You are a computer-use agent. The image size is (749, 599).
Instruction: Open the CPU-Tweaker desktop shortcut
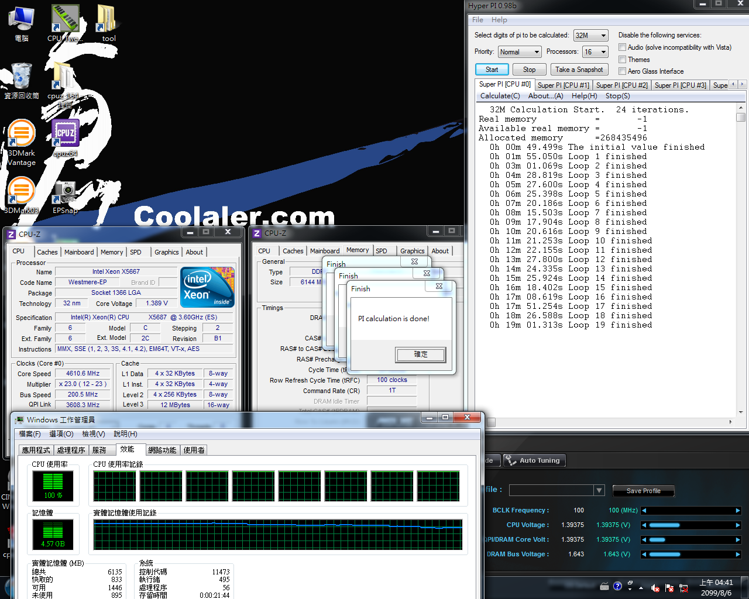coord(65,19)
